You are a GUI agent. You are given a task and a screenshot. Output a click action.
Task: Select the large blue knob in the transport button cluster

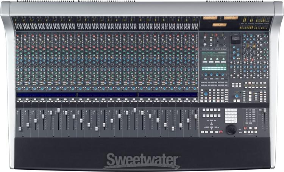[206, 94]
